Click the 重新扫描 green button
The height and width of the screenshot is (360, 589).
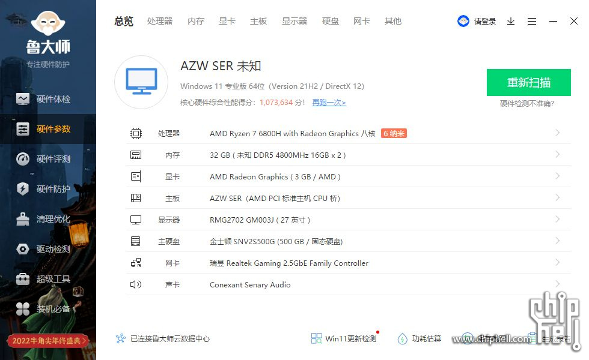pyautogui.click(x=528, y=83)
